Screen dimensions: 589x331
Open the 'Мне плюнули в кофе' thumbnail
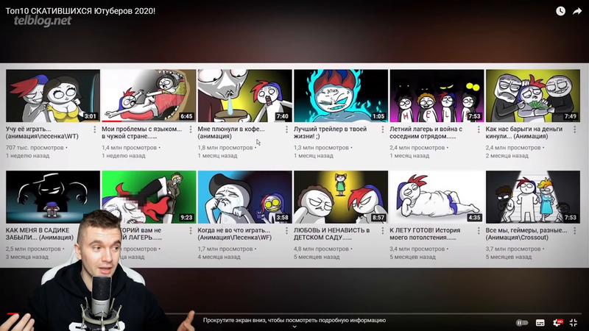244,96
